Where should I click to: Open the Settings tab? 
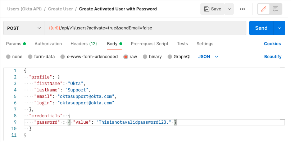(205, 44)
